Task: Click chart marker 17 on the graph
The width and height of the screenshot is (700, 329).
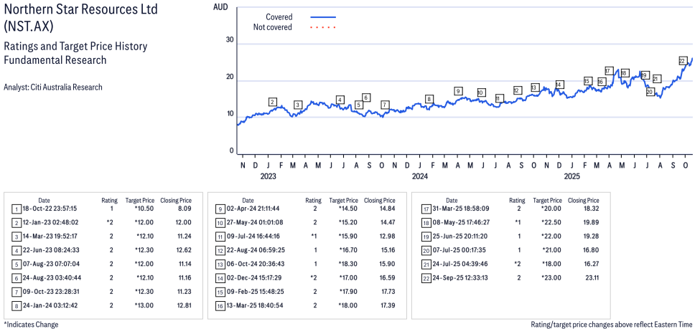Action: tap(609, 71)
